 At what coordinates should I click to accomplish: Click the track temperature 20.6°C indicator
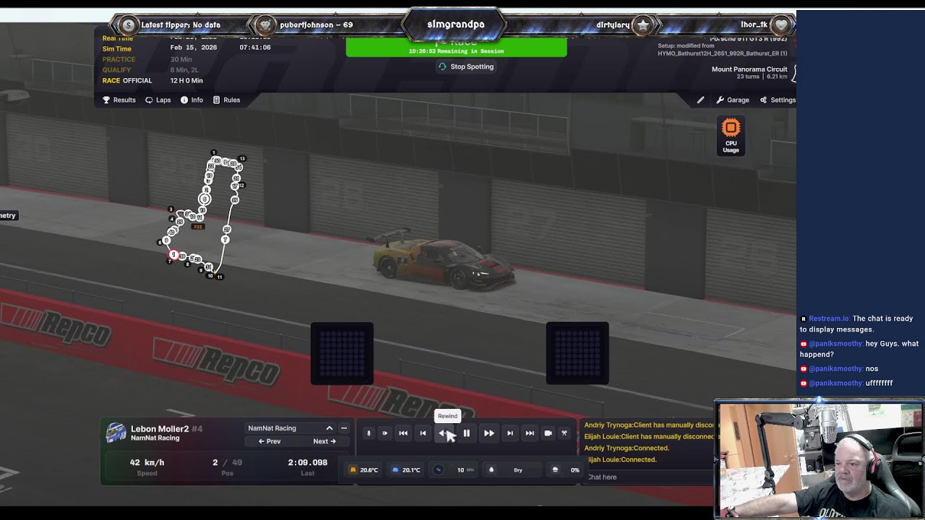pos(364,470)
